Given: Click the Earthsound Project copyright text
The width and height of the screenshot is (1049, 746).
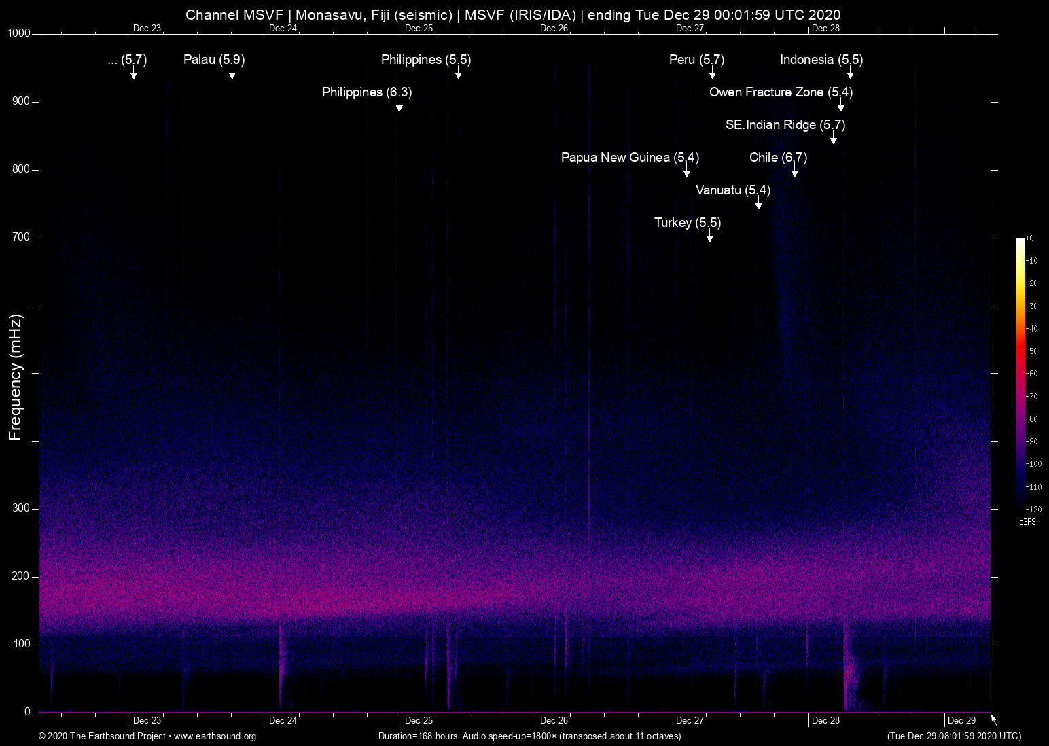Looking at the screenshot, I should tap(102, 736).
